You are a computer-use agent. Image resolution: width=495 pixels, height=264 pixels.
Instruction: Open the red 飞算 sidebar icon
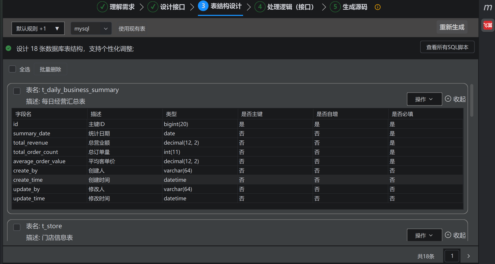[488, 26]
